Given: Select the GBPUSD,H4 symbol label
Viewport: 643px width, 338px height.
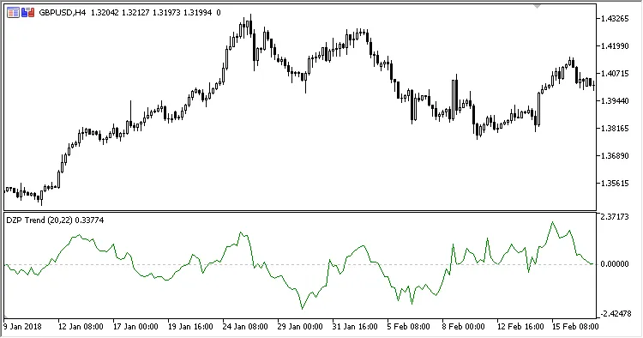Looking at the screenshot, I should 63,13.
